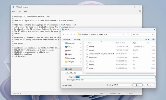This screenshot has width=166, height=100.
Task: Open address bar path history dropdown
Action: click(x=123, y=35)
